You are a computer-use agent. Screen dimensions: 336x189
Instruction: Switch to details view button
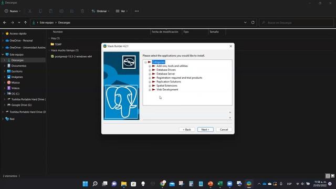coord(328,176)
